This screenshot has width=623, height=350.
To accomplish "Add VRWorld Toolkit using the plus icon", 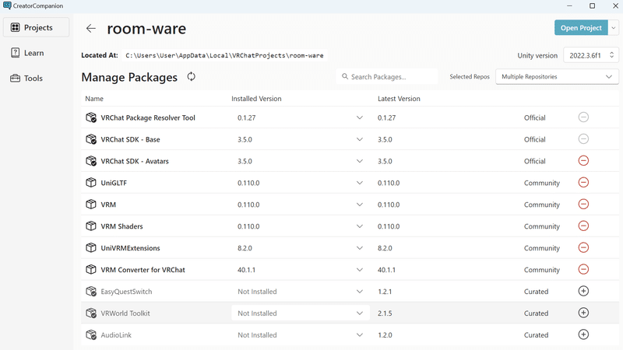I will click(x=583, y=313).
